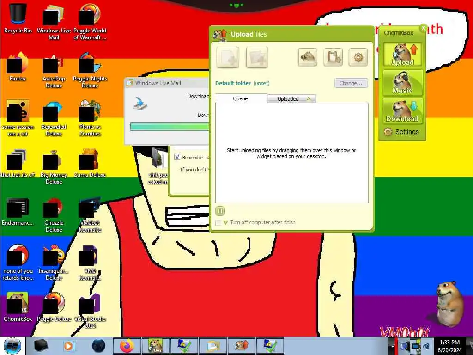Open Settings in the ChomikBox widget

[402, 132]
